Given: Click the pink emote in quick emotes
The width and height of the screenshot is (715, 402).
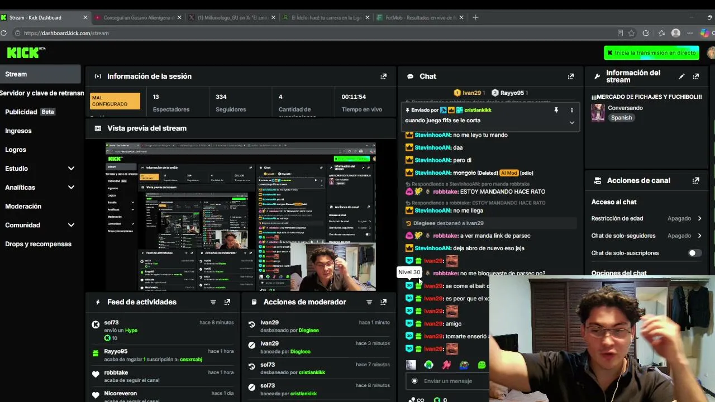Looking at the screenshot, I should 446,365.
